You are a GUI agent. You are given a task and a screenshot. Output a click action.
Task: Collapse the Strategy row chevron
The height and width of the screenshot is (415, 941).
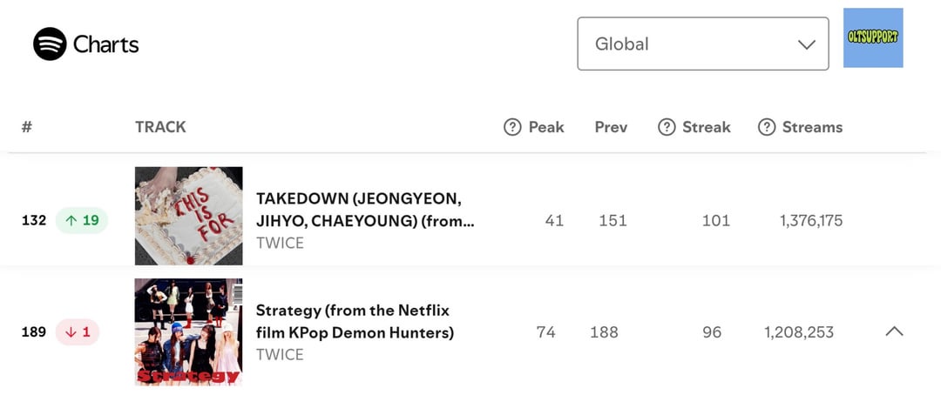click(x=894, y=331)
